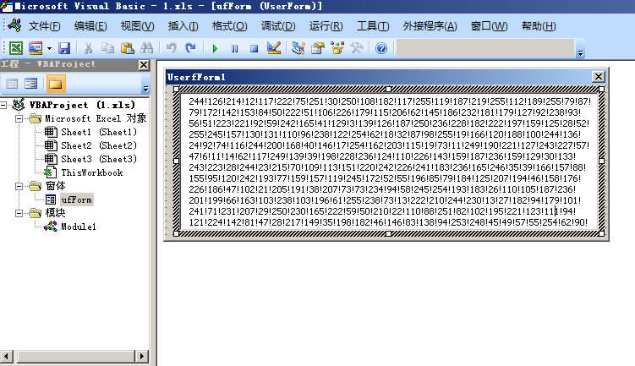Click the Break pause icon
The image size is (635, 366).
(x=234, y=49)
